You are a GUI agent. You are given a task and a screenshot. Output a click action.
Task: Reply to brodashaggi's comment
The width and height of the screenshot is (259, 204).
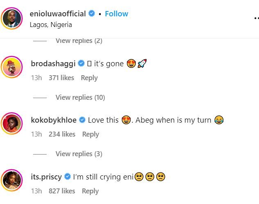[x=89, y=78]
